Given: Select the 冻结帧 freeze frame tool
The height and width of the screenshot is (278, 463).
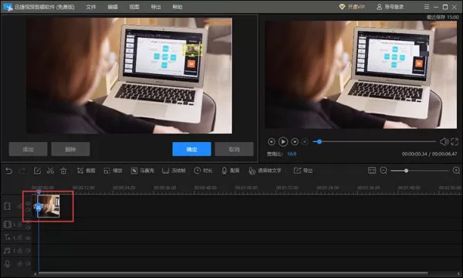Looking at the screenshot, I should 174,171.
